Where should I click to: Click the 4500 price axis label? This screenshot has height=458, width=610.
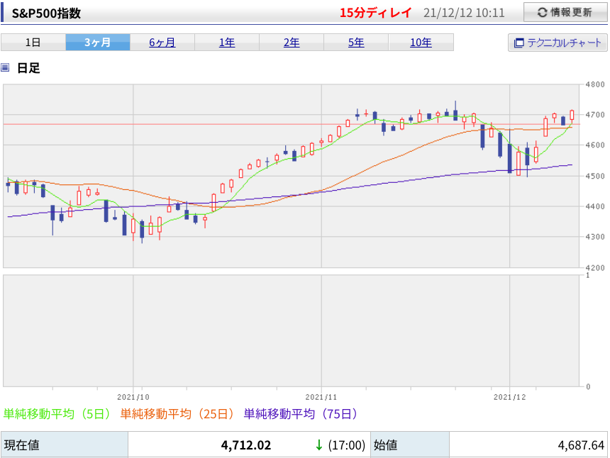(595, 176)
